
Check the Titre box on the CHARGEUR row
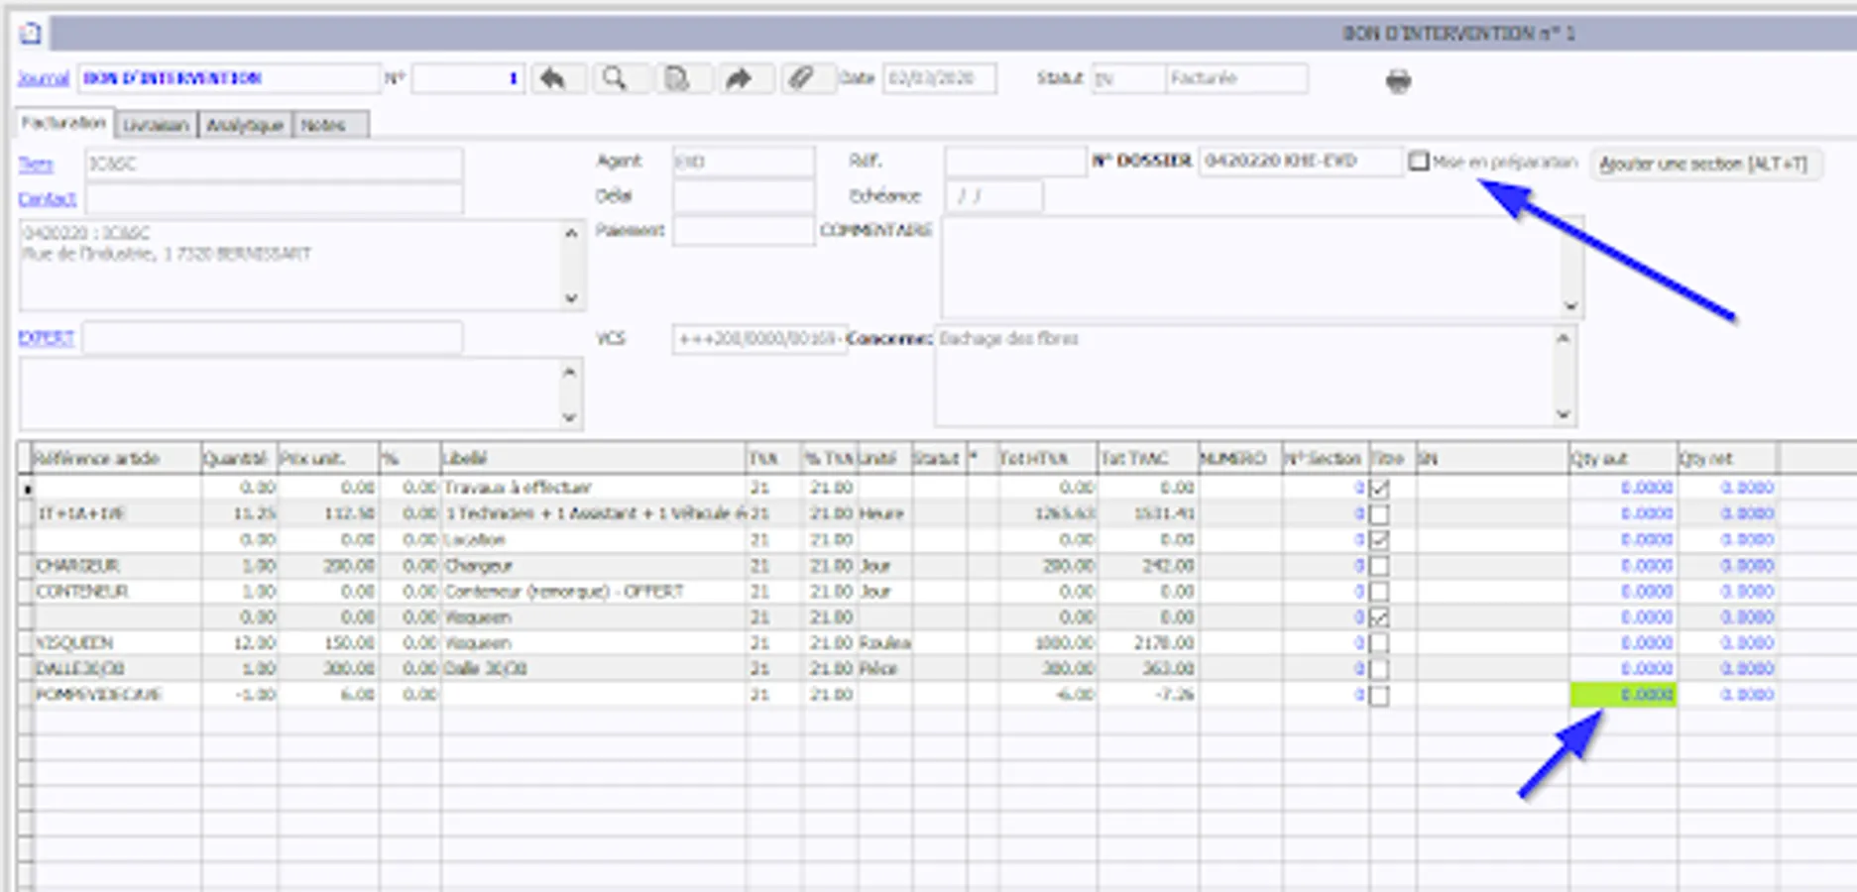click(x=1379, y=567)
